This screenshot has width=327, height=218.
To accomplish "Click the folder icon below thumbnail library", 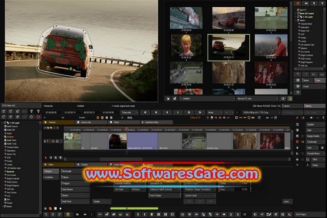I will [x=168, y=99].
